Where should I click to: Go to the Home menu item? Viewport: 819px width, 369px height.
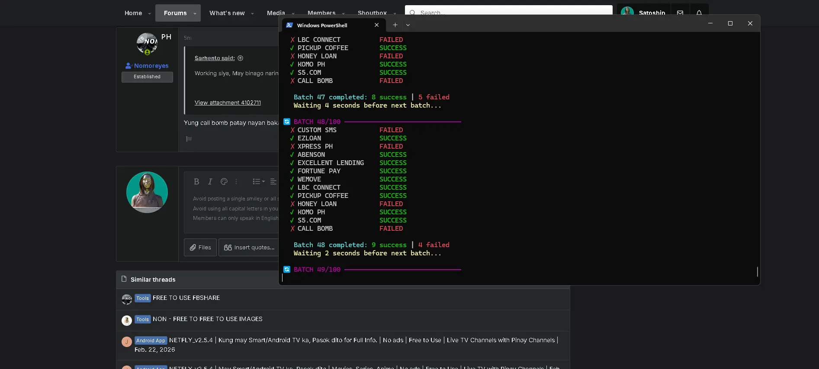(x=133, y=13)
